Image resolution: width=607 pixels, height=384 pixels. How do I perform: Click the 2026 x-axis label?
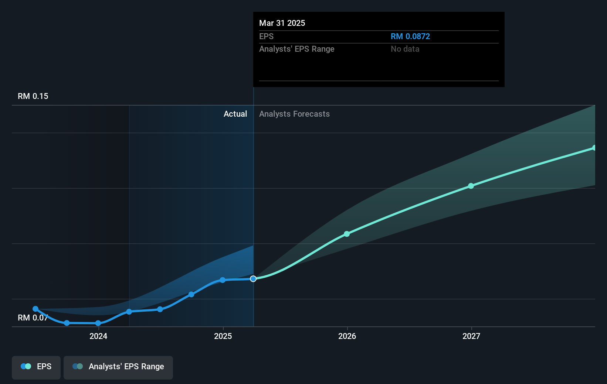347,336
